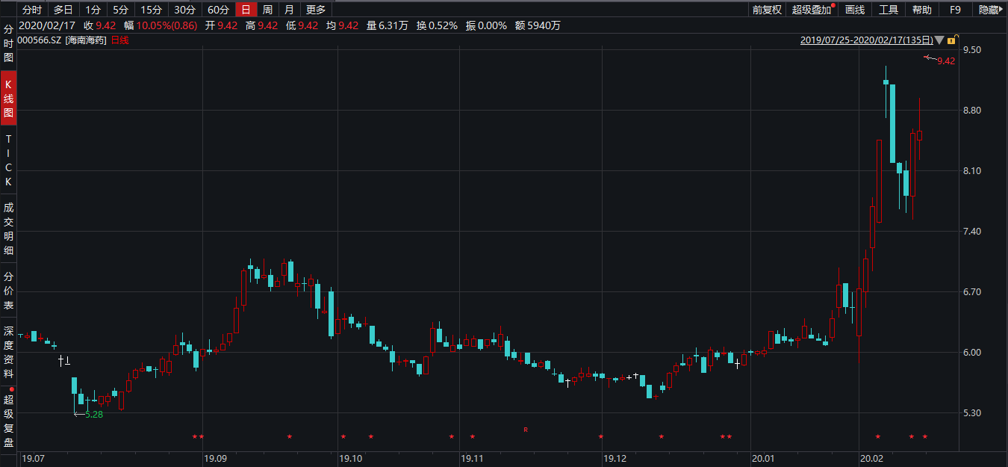Click the 19.10 date axis label
1008x467 pixels.
(350, 458)
